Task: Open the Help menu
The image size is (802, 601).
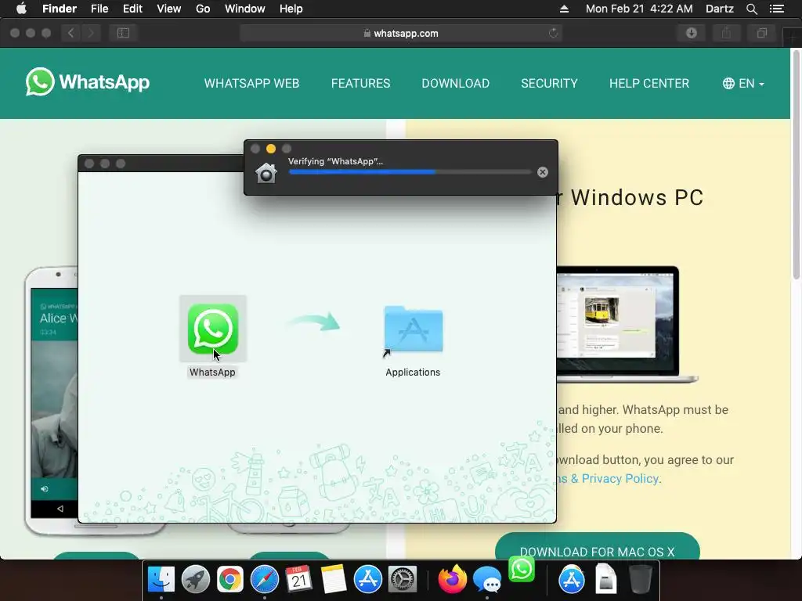Action: (x=291, y=9)
